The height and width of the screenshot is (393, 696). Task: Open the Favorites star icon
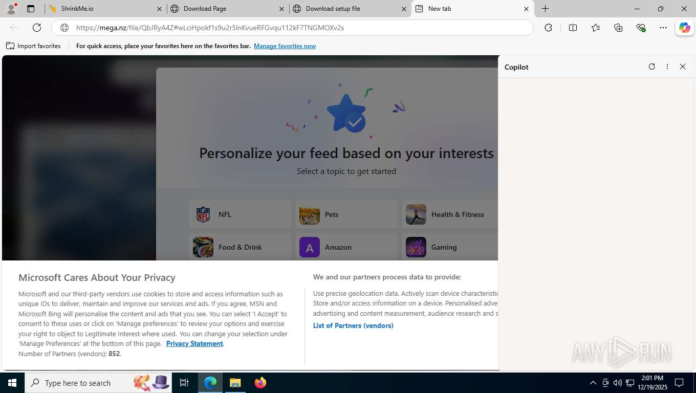click(596, 28)
